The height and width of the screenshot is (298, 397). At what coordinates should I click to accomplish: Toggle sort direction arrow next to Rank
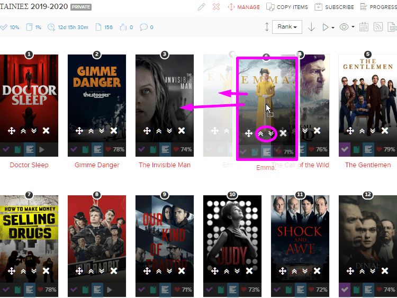(x=311, y=27)
